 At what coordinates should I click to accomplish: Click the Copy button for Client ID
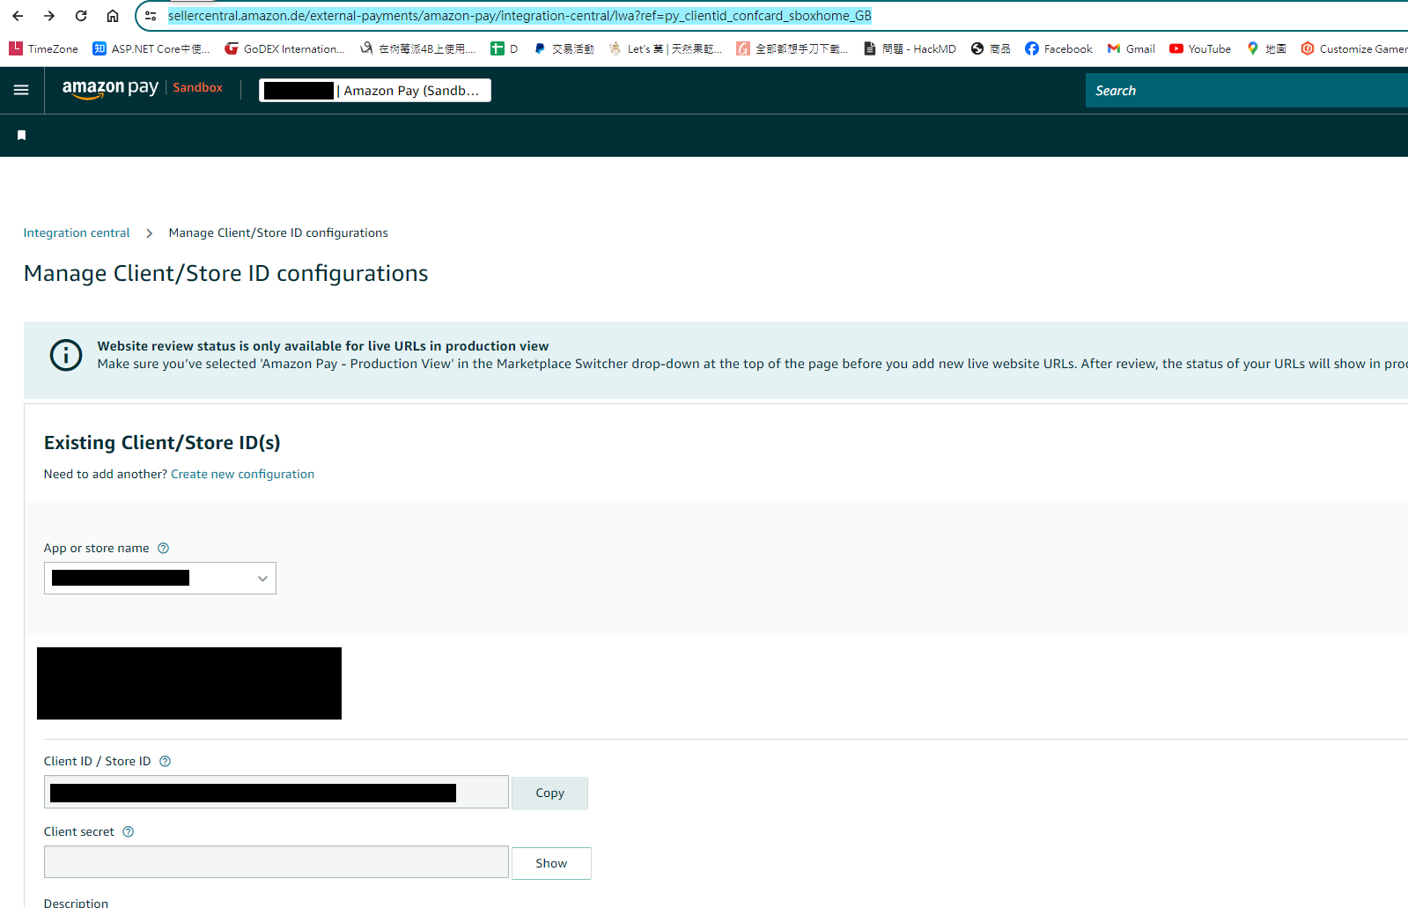click(x=549, y=793)
